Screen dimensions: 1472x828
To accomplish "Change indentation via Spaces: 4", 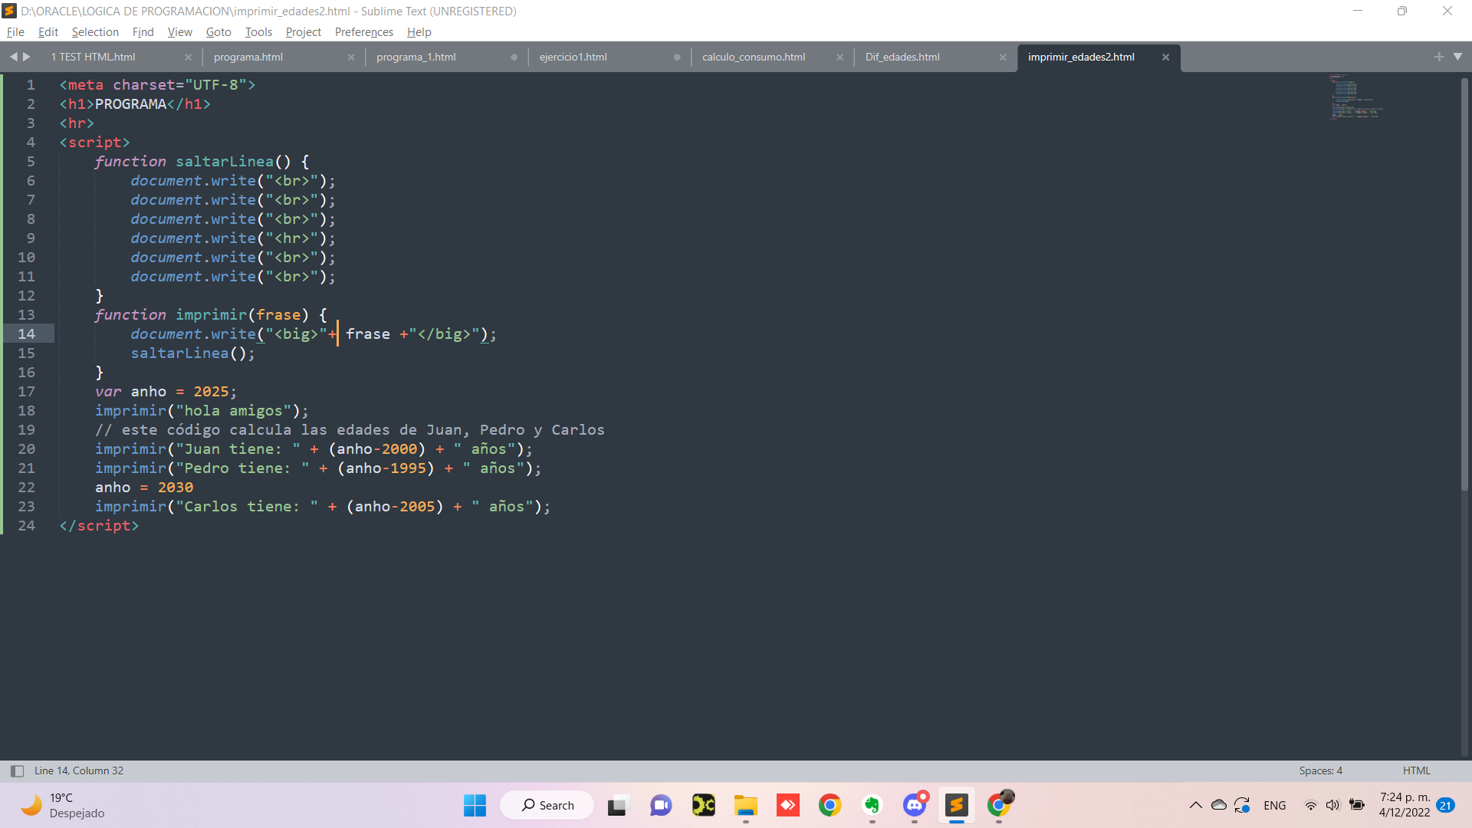I will coord(1320,770).
